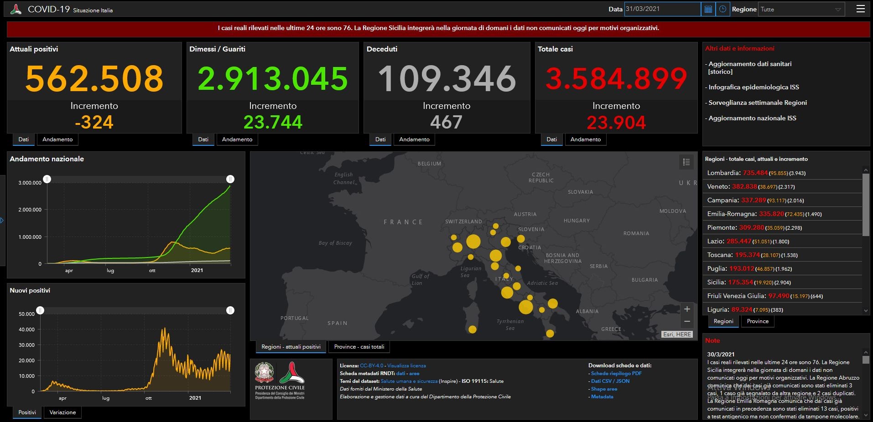Switch to Province tab in regions list
The width and height of the screenshot is (873, 422).
758,321
